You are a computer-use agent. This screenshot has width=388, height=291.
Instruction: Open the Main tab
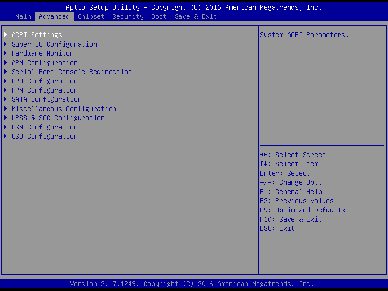[23, 16]
